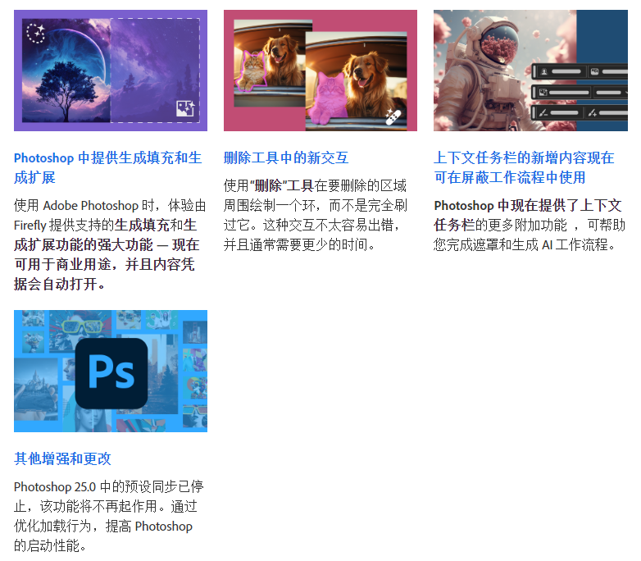Click the paragraph starting 'Photoshop 25.0 中的预设同步'
This screenshot has height=561, width=641.
[x=109, y=516]
